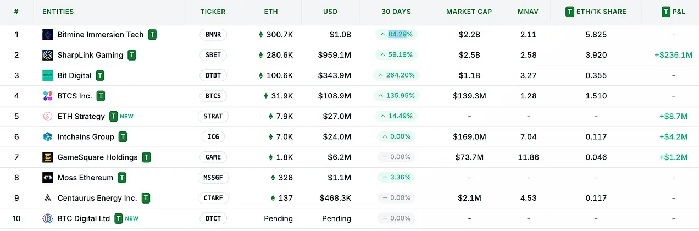The width and height of the screenshot is (699, 231).
Task: Open the BTC Digital Ltd entity link
Action: 84,218
